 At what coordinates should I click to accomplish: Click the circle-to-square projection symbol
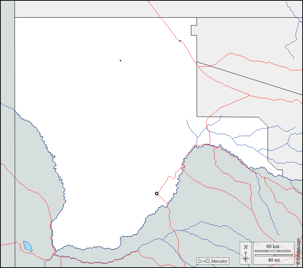pyautogui.click(x=203, y=261)
